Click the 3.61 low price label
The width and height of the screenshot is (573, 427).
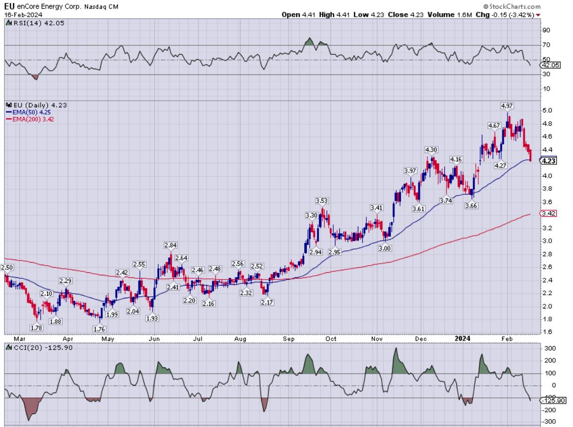click(x=418, y=209)
